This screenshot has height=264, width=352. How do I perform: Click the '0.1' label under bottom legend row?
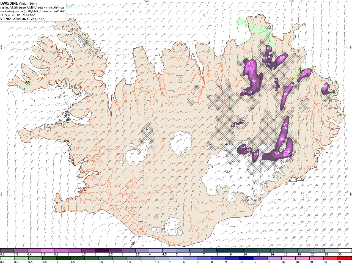pos(2,262)
